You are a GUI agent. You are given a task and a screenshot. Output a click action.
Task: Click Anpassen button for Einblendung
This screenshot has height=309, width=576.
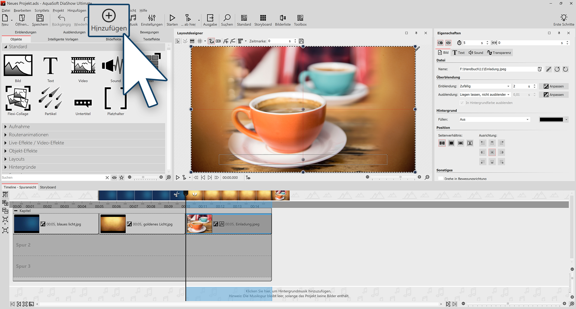(554, 86)
